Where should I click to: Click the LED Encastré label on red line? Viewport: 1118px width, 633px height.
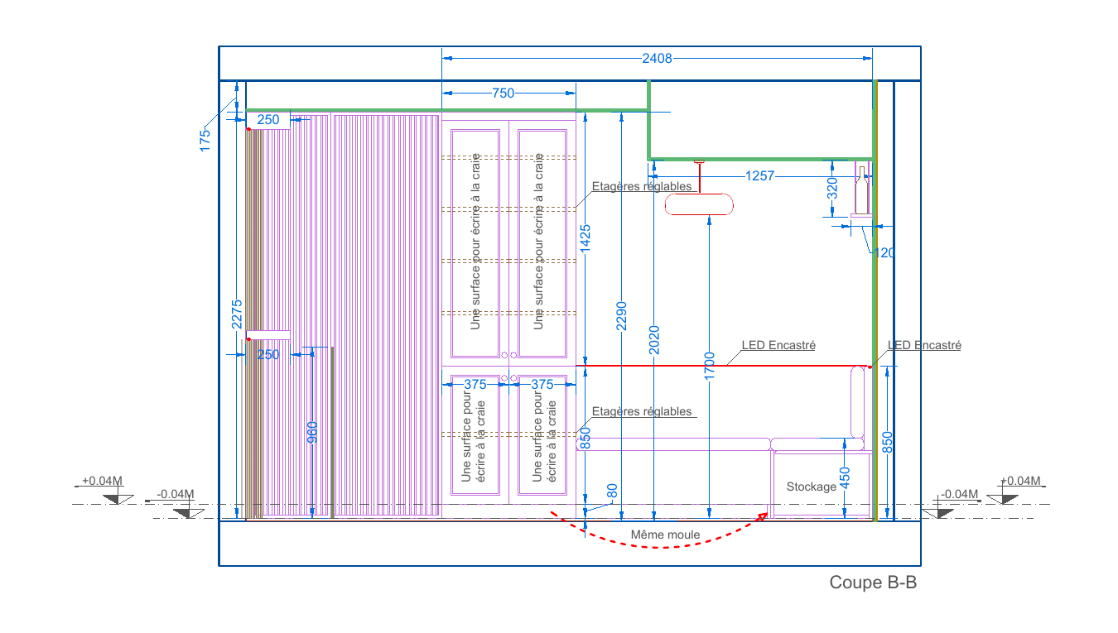tap(778, 345)
